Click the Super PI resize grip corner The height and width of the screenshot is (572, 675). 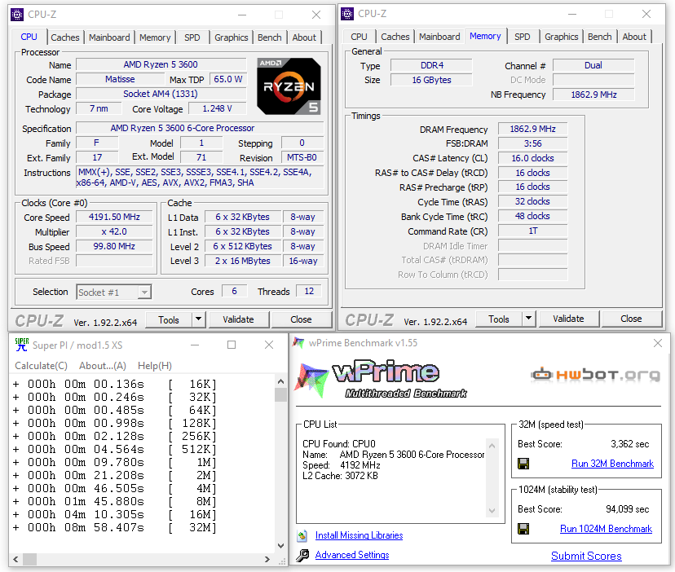pos(282,561)
